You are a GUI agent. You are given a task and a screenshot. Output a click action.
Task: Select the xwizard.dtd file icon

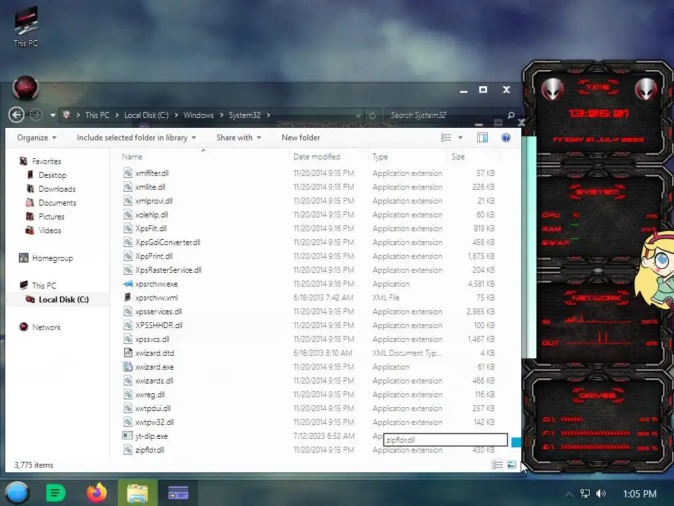click(x=128, y=353)
